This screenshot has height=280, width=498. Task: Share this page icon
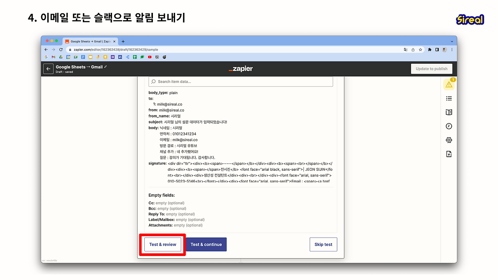click(413, 50)
